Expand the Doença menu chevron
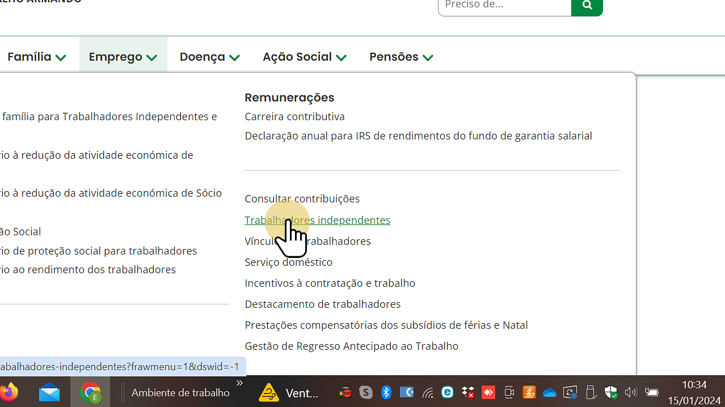 click(x=234, y=57)
